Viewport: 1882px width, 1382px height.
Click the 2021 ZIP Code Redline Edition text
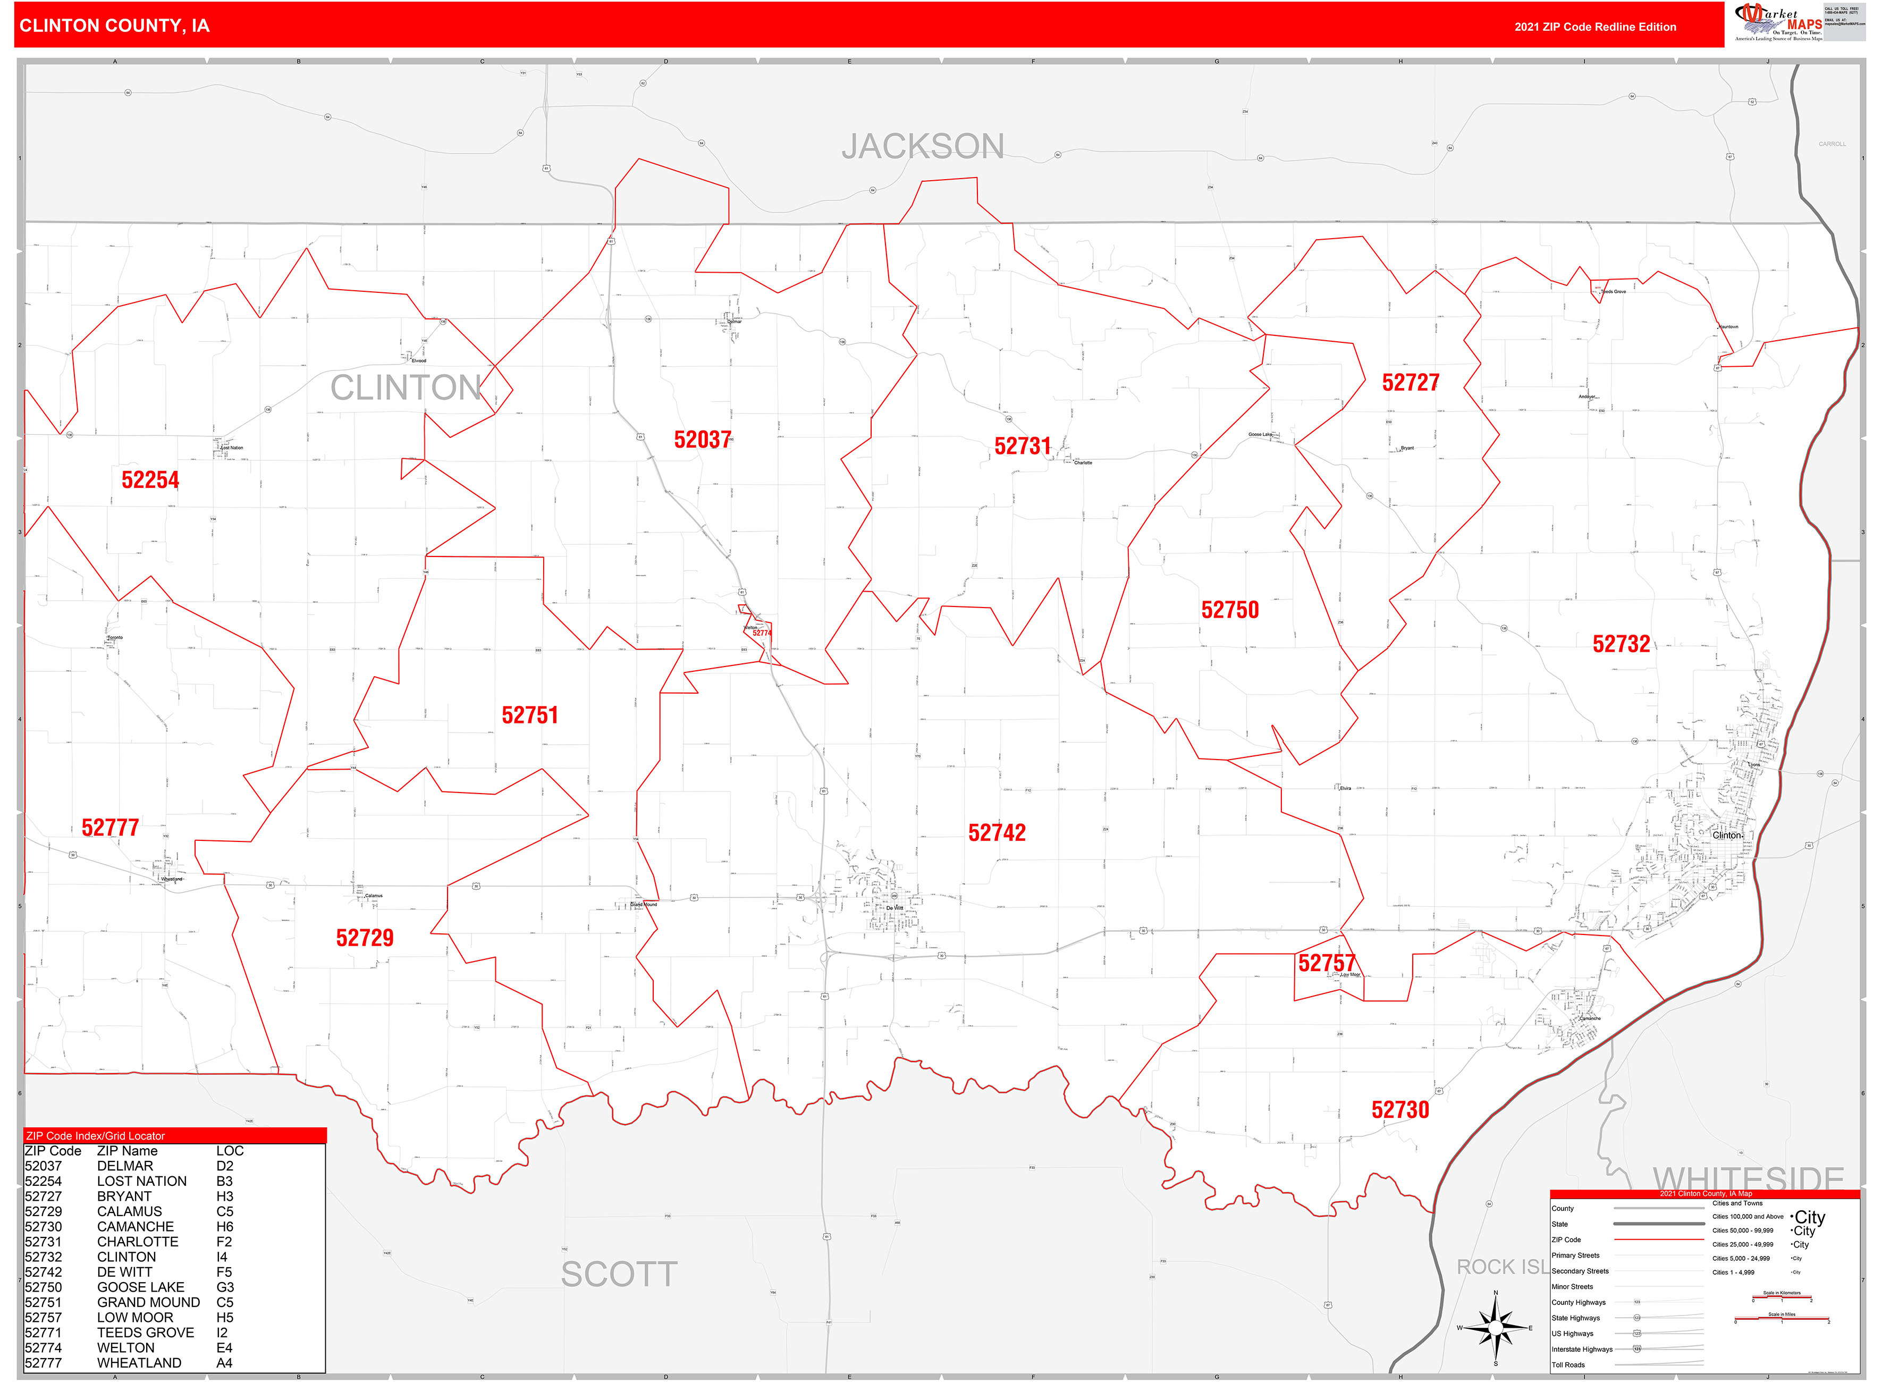1595,27
